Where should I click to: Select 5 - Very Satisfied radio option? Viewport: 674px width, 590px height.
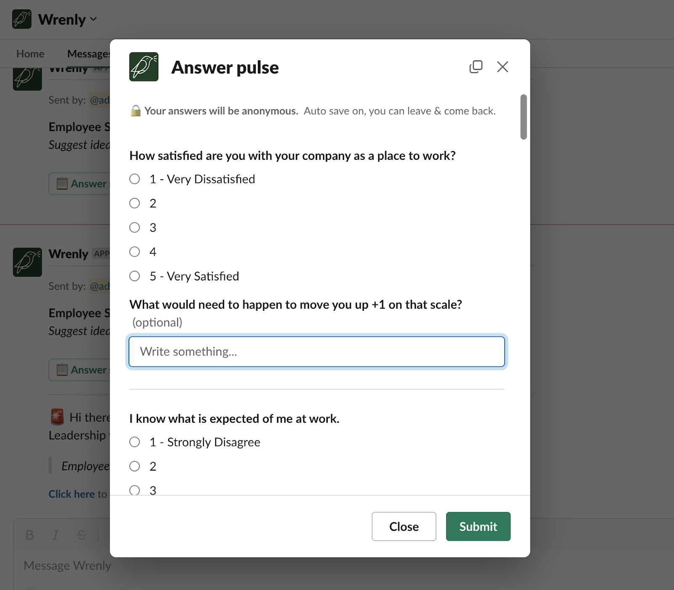click(x=134, y=276)
